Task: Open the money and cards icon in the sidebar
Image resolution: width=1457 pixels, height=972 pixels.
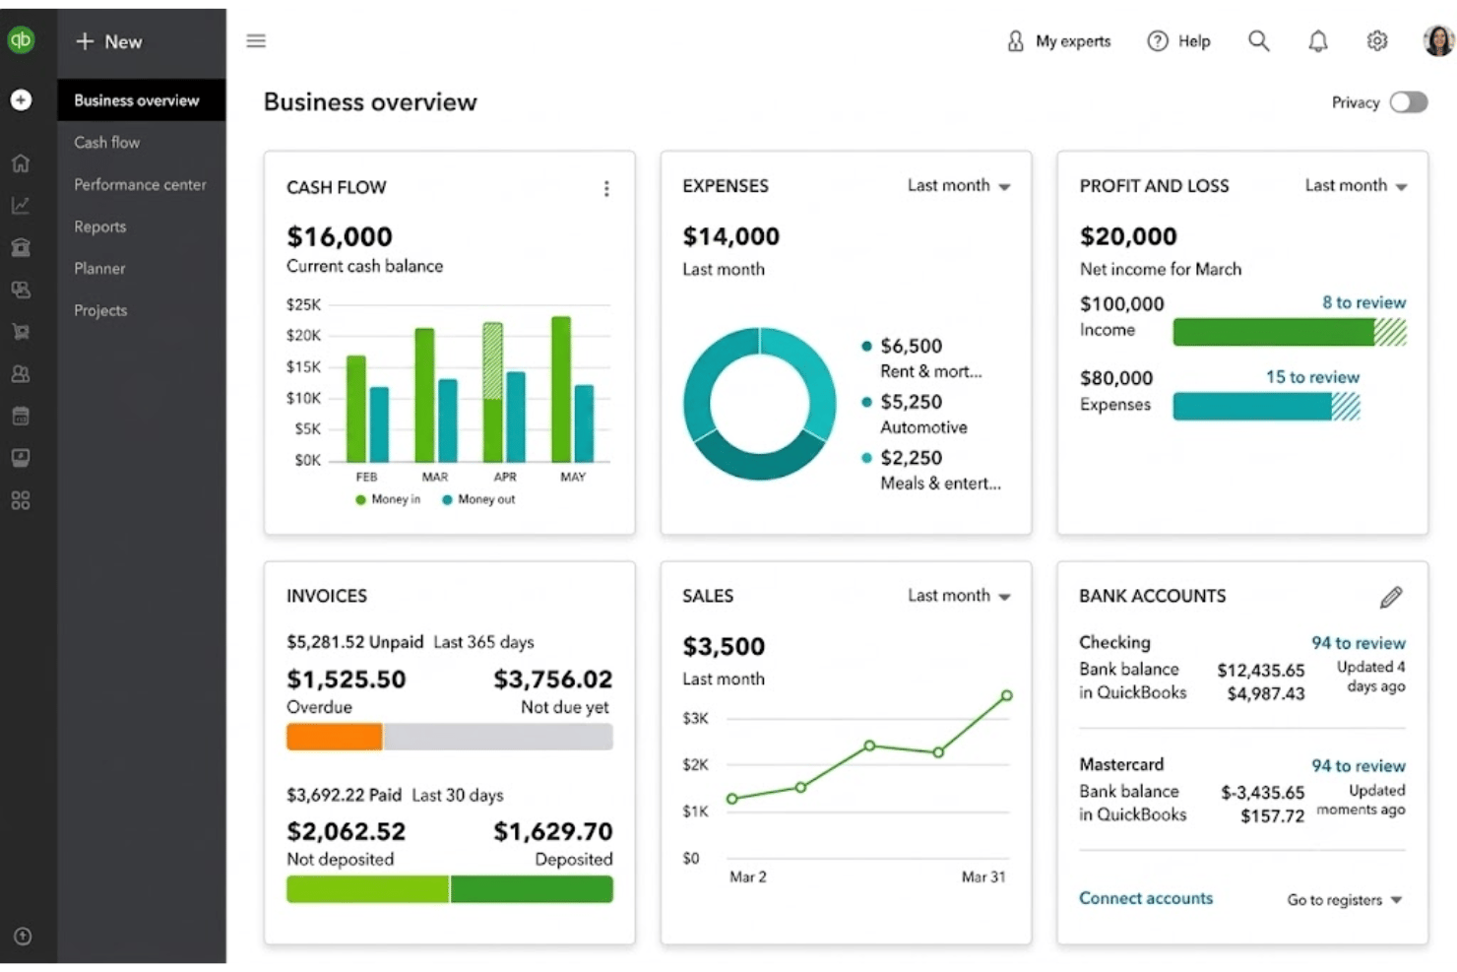Action: click(21, 290)
